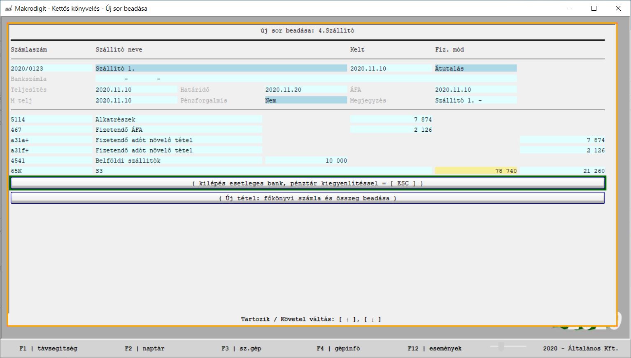Click the 21 260 amount in 65K row
The height and width of the screenshot is (358, 631).
click(562, 171)
